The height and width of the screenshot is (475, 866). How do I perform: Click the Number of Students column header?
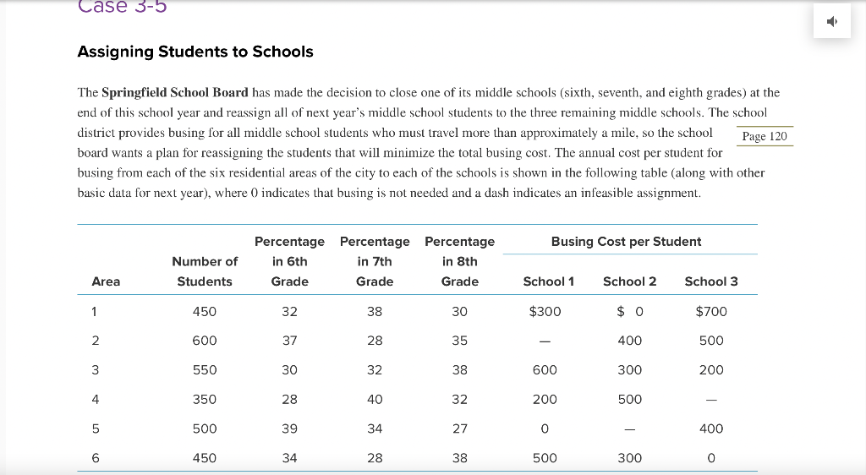tap(205, 271)
